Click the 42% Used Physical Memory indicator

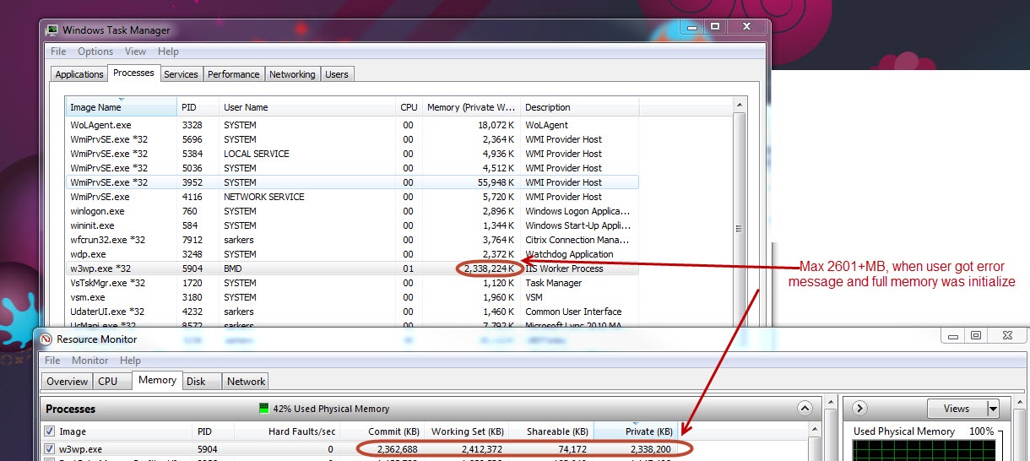[x=324, y=409]
